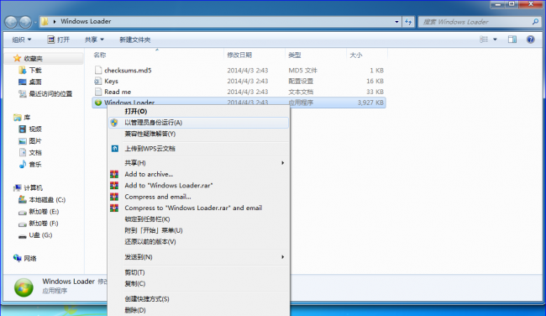Click the Forward navigation arrow
Screen dimensions: 546x316
click(x=25, y=22)
